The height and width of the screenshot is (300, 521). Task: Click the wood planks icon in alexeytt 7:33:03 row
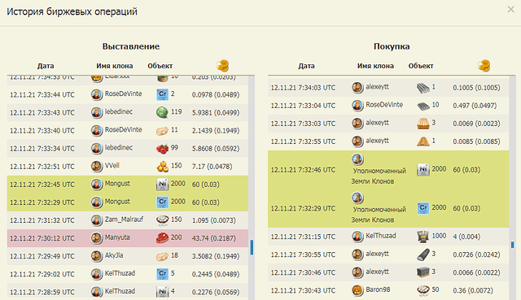(423, 124)
